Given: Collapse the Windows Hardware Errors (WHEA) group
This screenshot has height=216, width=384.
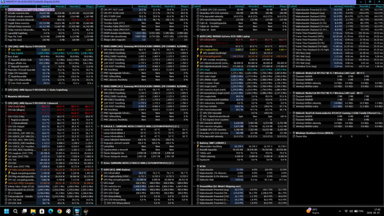Looking at the screenshot, I should point(290,133).
